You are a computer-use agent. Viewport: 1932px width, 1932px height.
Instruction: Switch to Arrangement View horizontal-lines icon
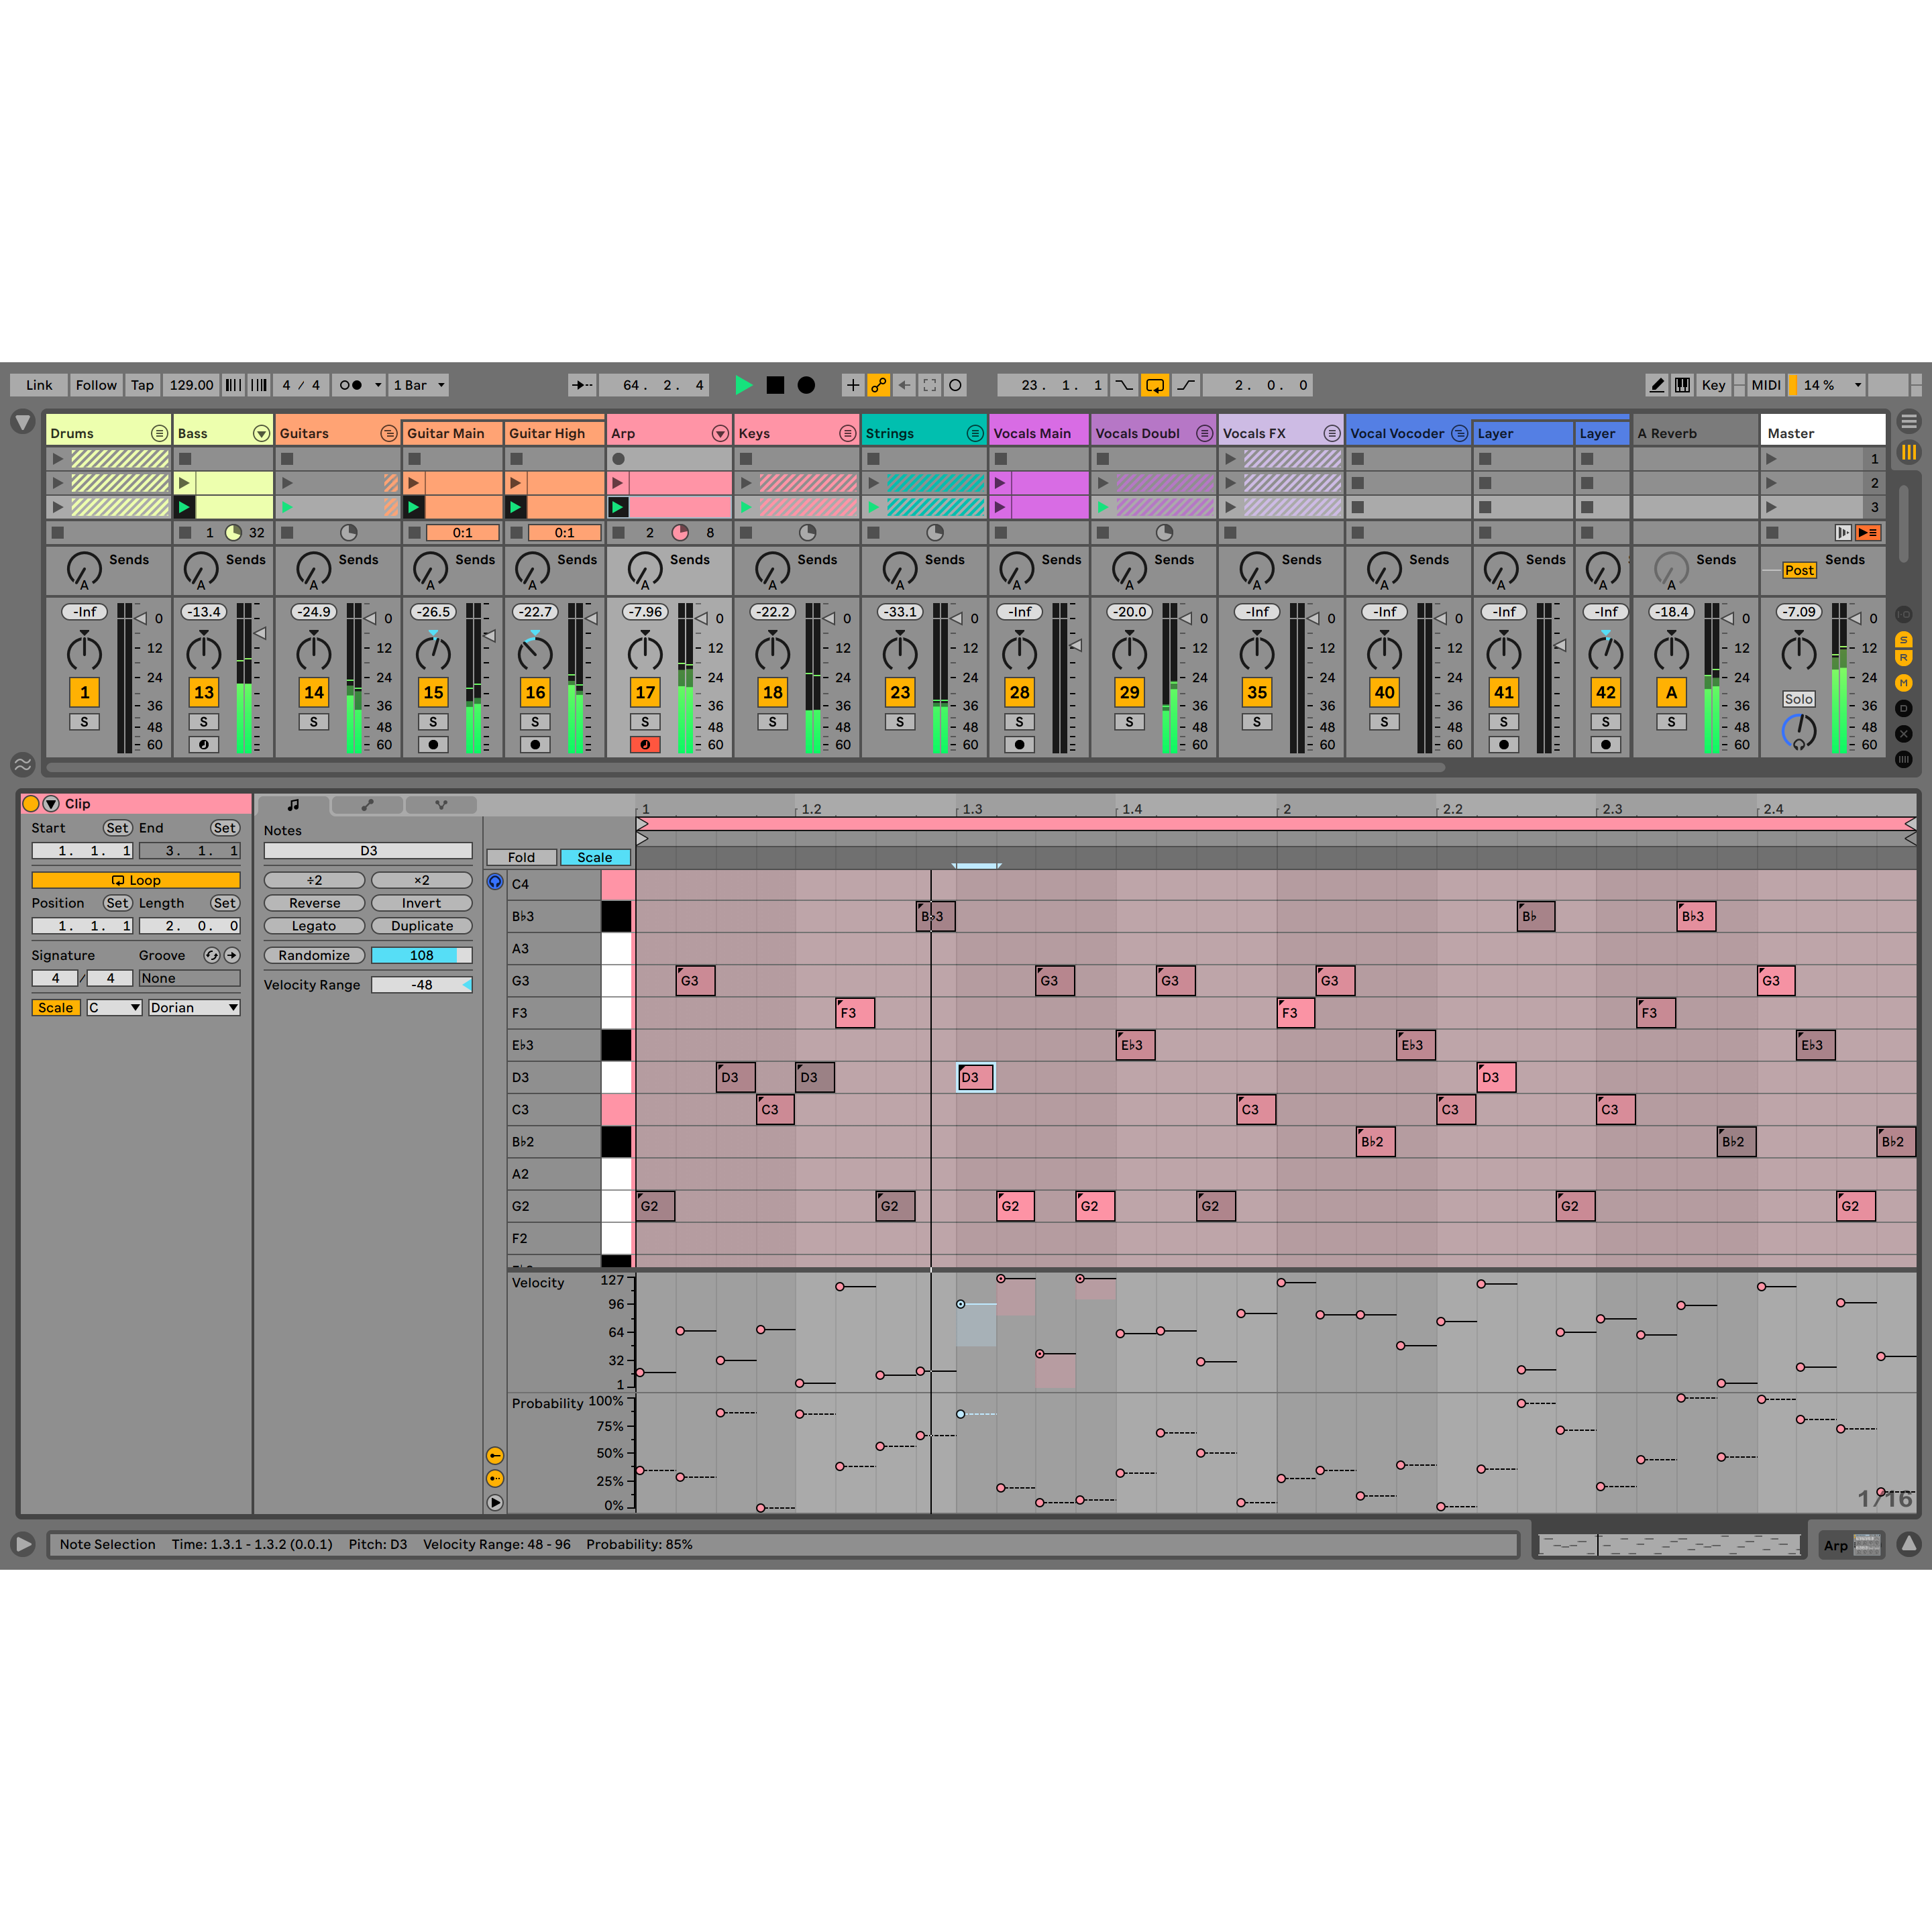point(1908,422)
